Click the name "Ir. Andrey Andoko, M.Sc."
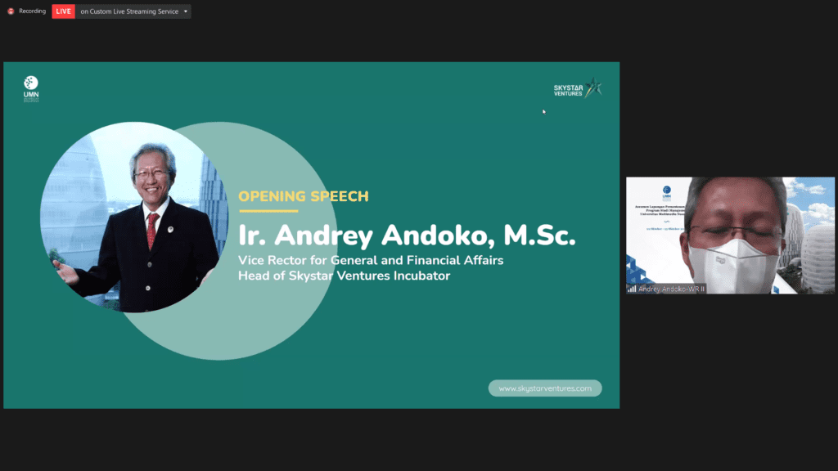 point(407,233)
